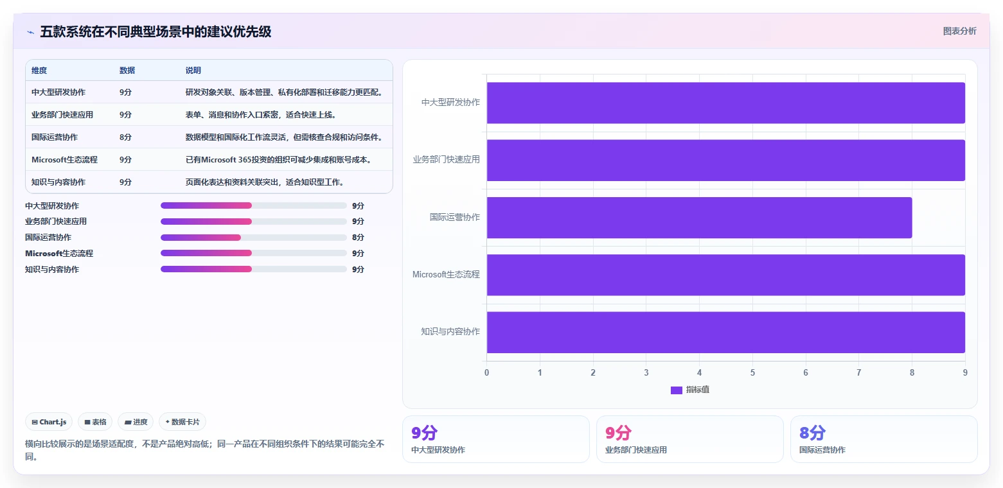Click description 页面化表达和资料关联突出
The image size is (1003, 488).
(265, 182)
